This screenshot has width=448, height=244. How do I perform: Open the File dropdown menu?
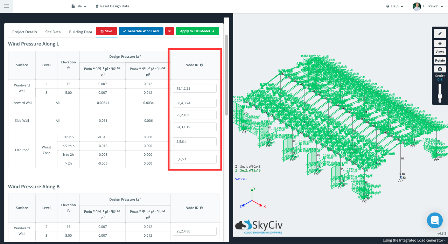pyautogui.click(x=79, y=6)
